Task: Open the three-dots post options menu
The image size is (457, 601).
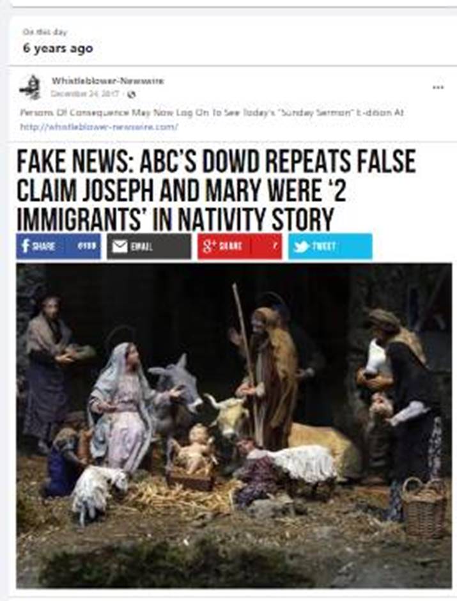Action: tap(438, 88)
